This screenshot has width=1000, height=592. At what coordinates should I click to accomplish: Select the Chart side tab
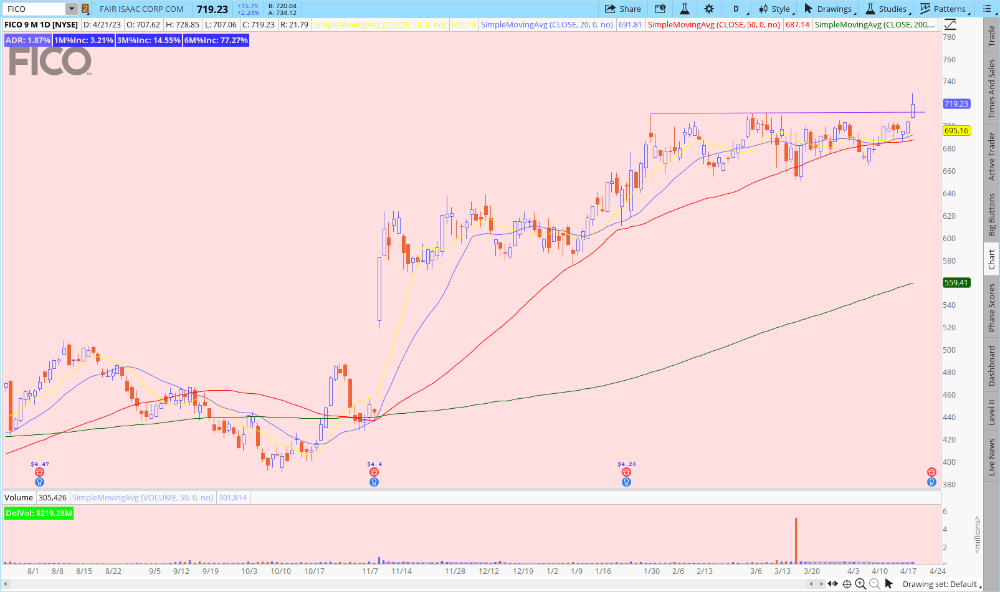click(x=992, y=259)
